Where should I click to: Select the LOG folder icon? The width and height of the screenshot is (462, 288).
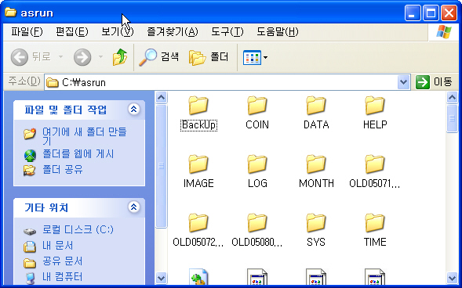pyautogui.click(x=257, y=164)
